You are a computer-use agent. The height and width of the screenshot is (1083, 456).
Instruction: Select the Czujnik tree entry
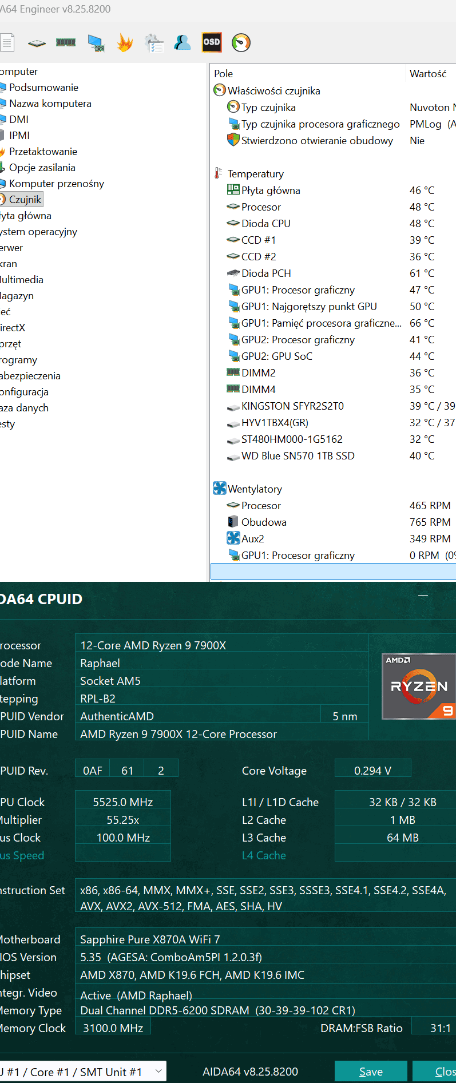pyautogui.click(x=25, y=200)
